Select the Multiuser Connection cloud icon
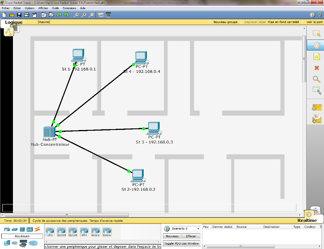 point(33,243)
